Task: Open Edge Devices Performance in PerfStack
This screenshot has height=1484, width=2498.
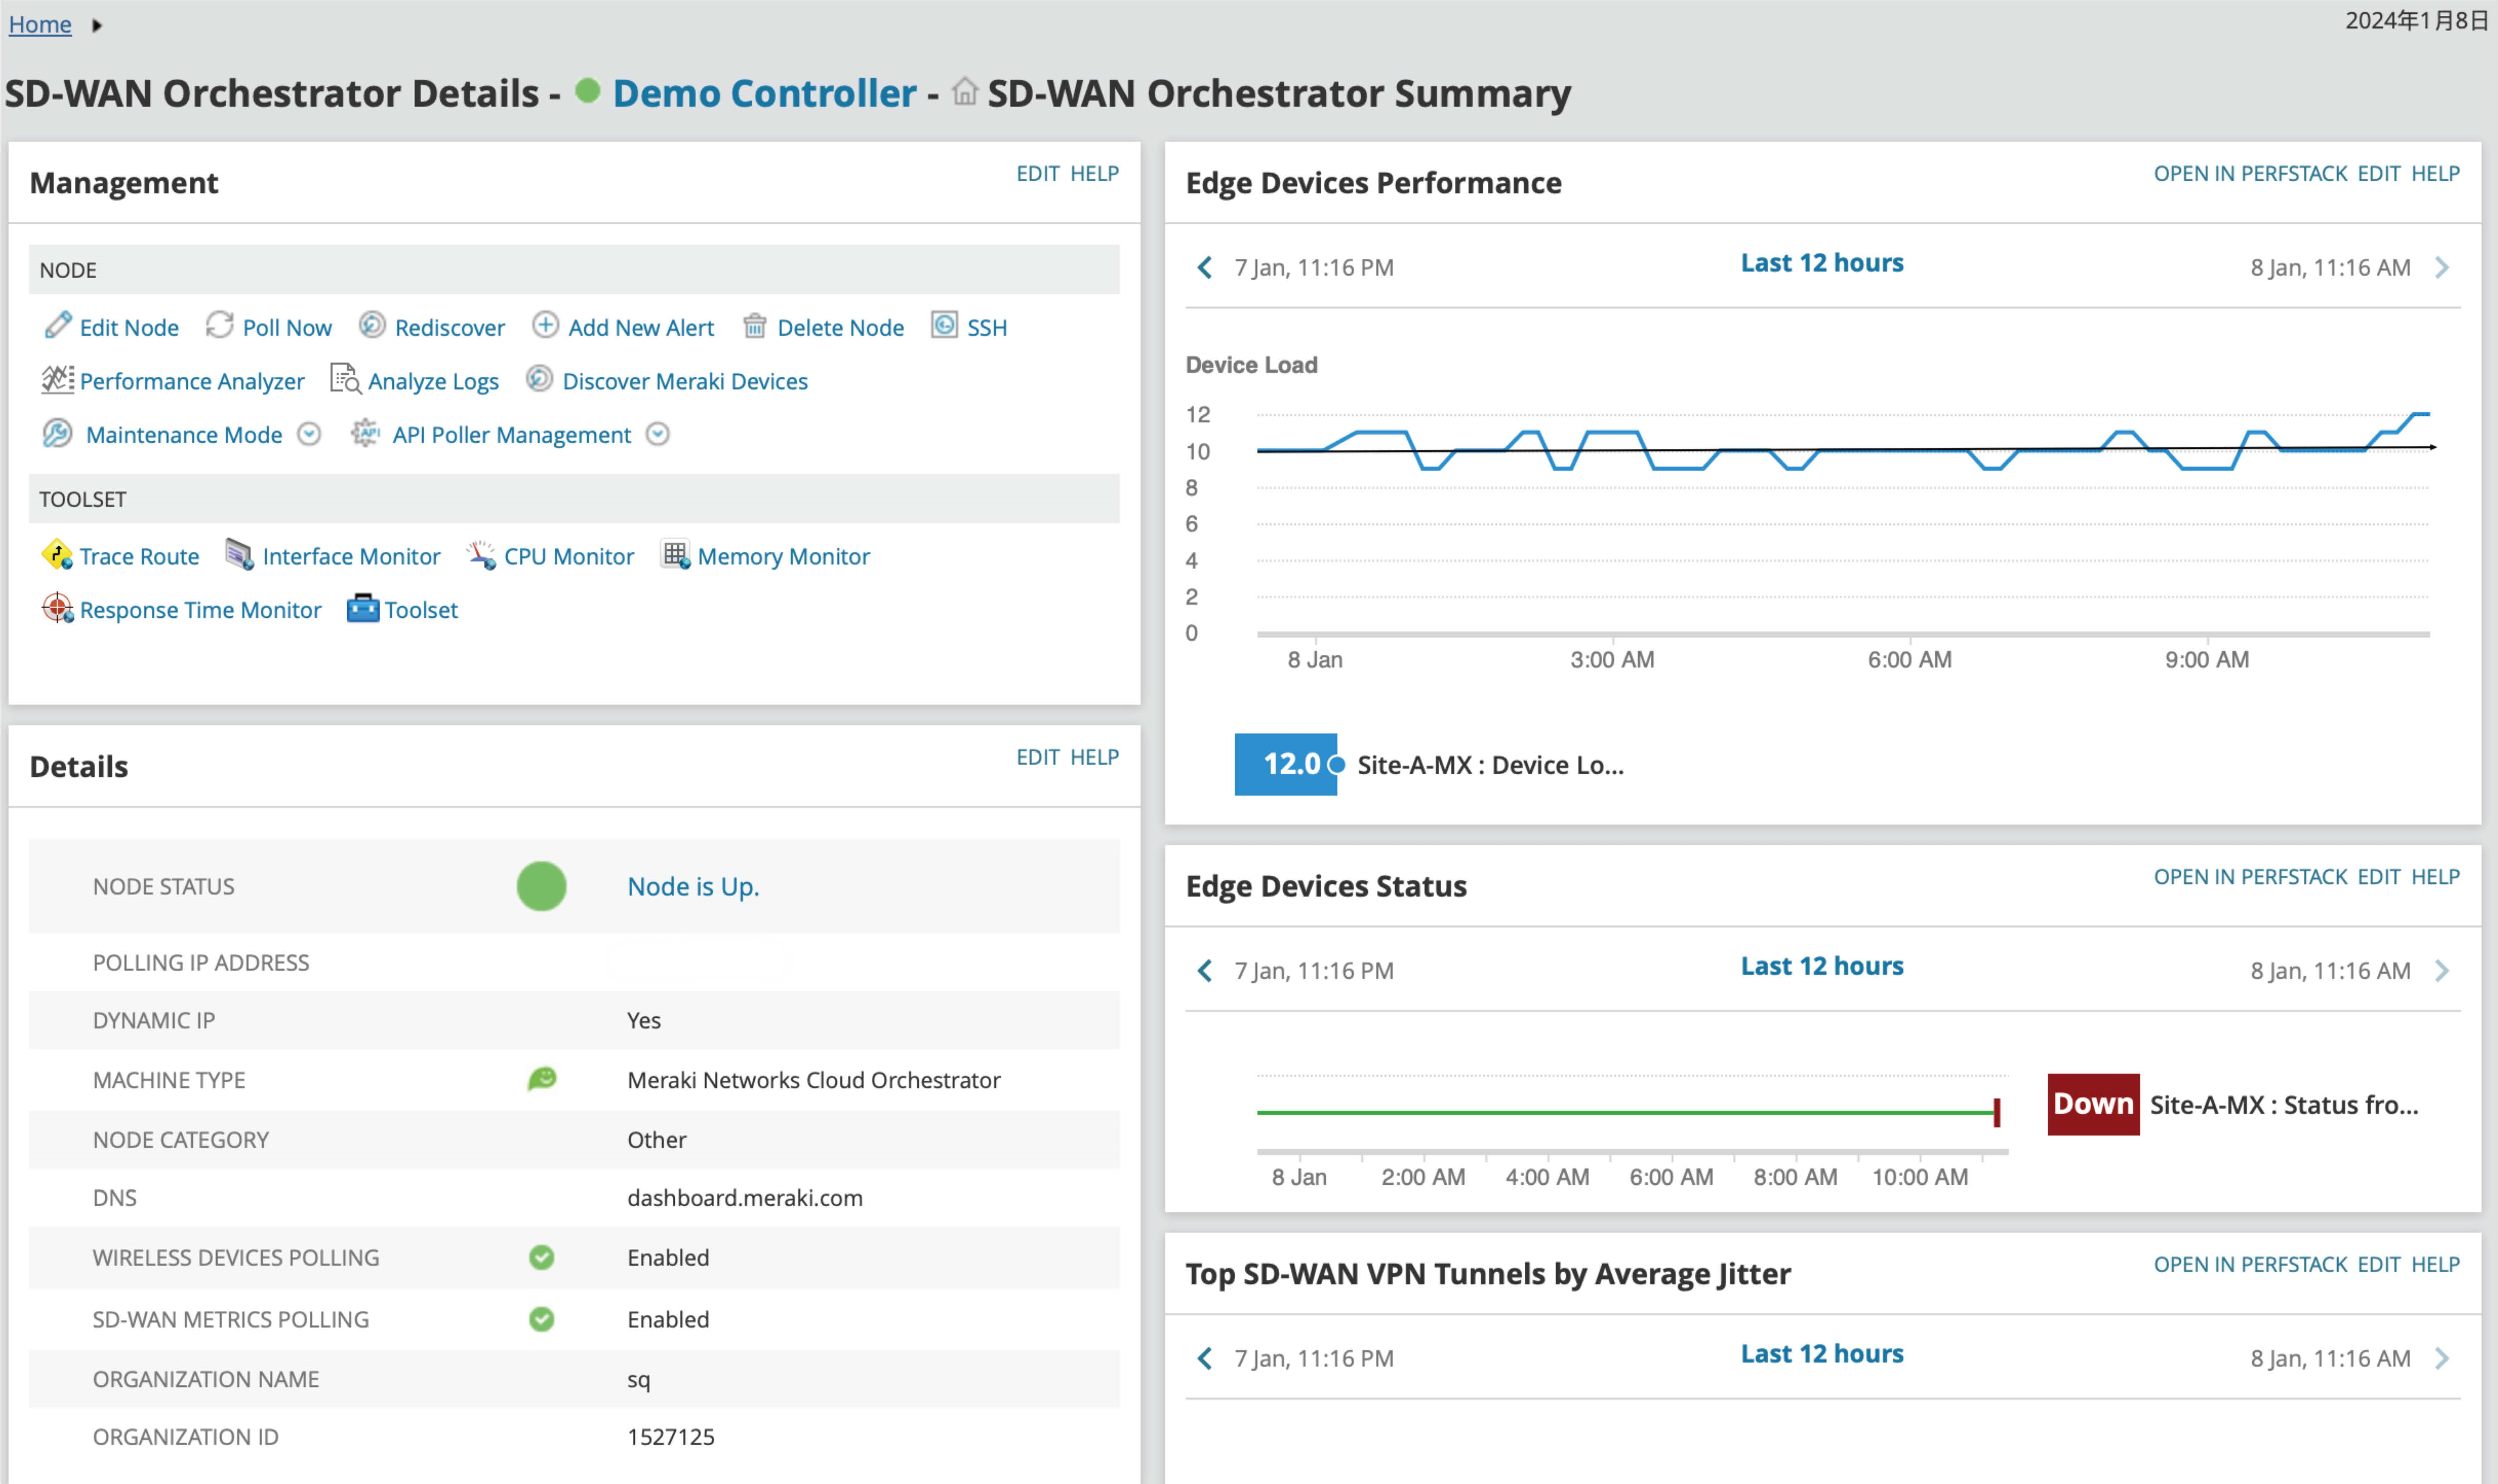Action: point(2250,174)
